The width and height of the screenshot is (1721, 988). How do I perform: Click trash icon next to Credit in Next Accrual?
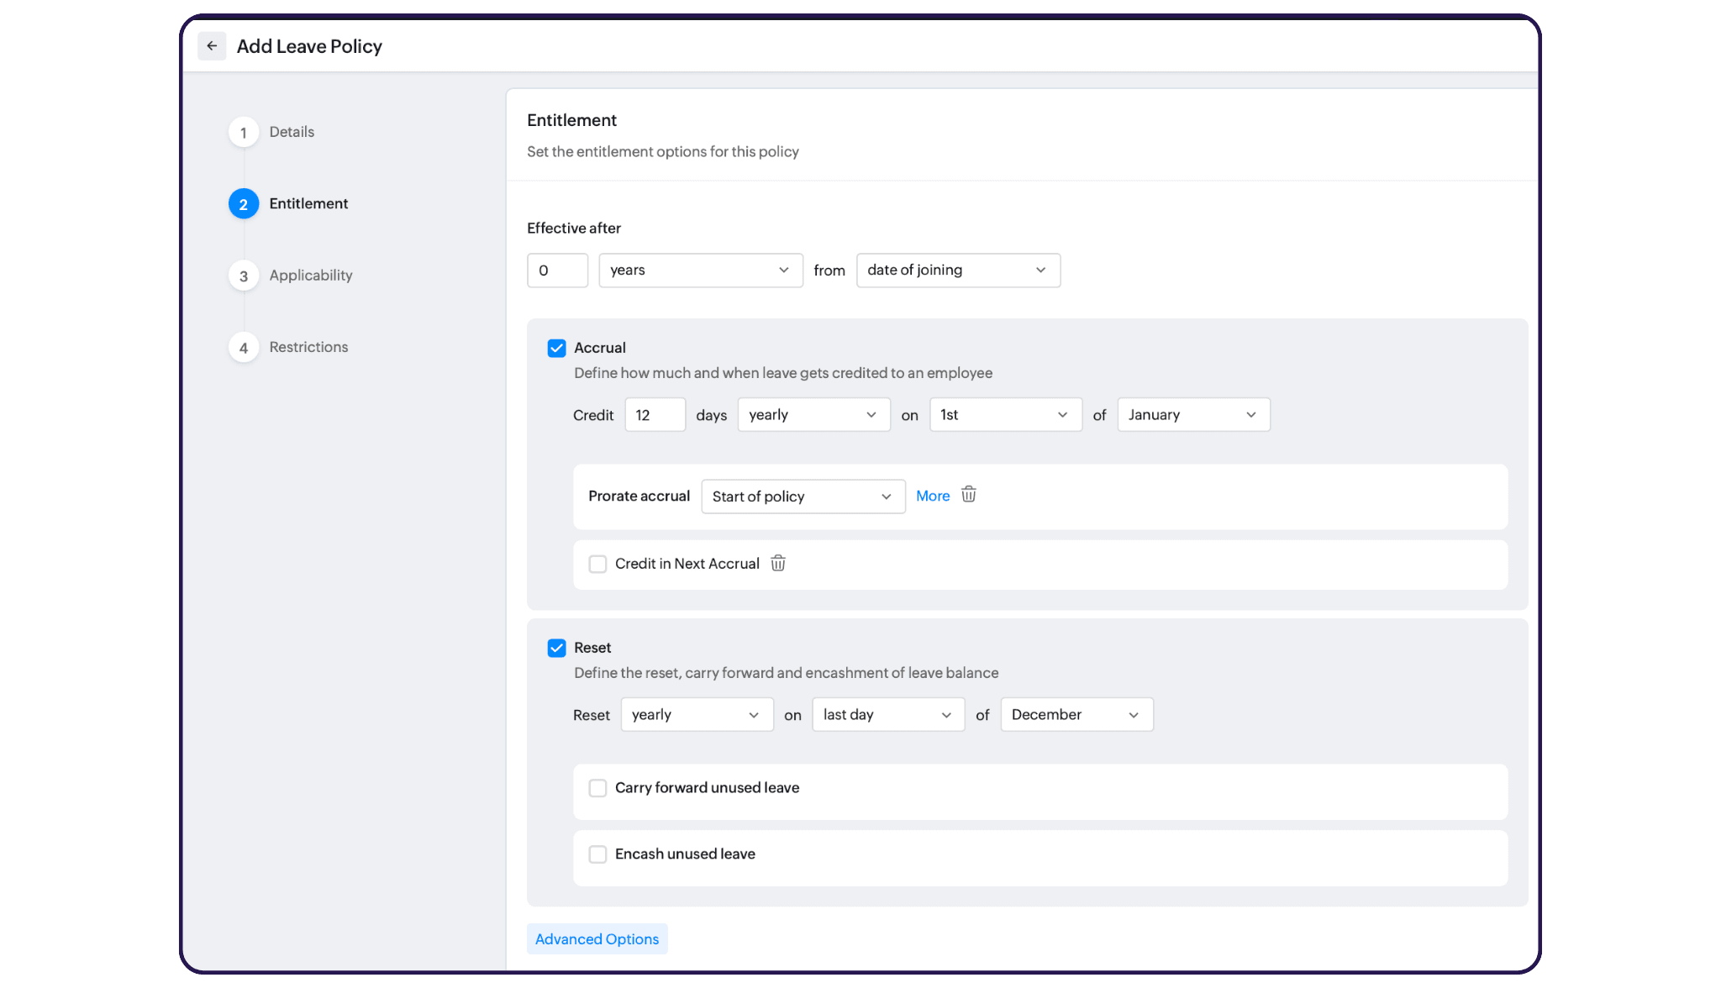(778, 563)
